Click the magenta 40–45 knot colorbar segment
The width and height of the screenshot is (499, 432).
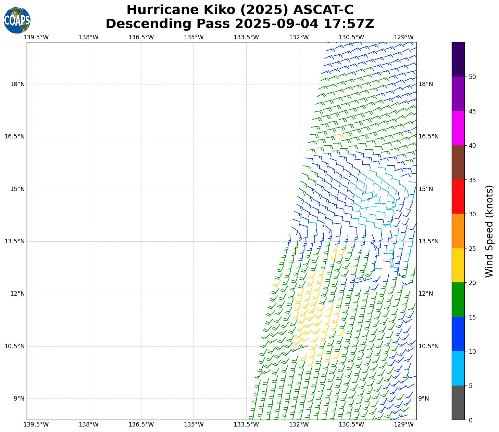click(458, 128)
